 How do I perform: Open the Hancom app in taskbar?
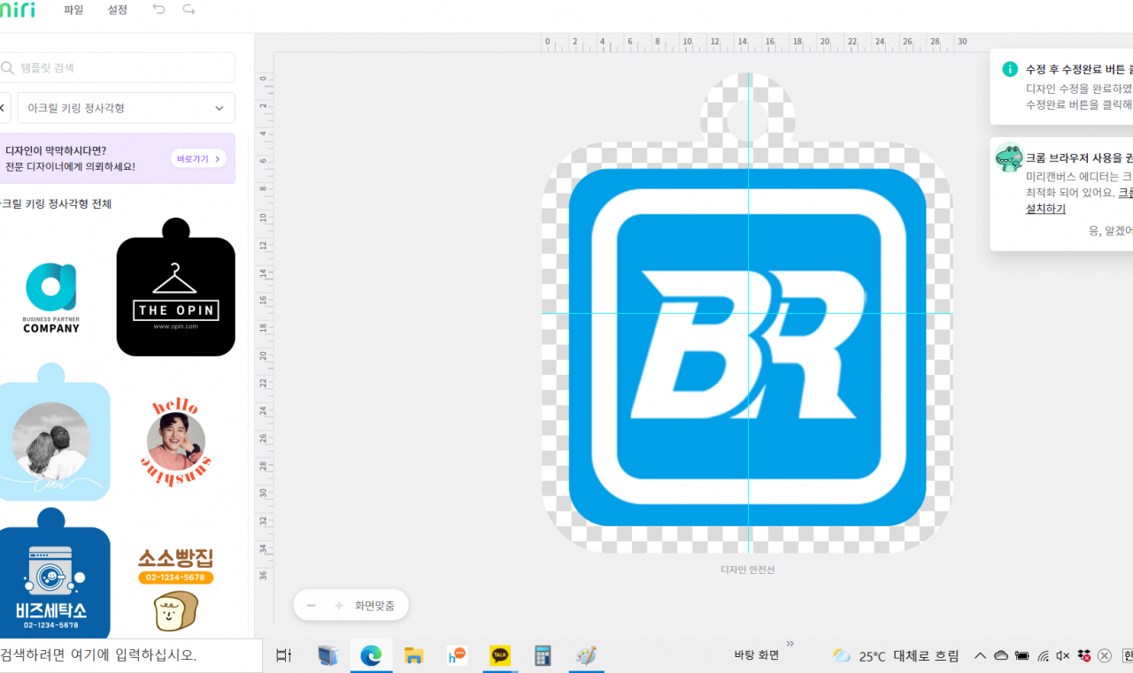coord(457,655)
